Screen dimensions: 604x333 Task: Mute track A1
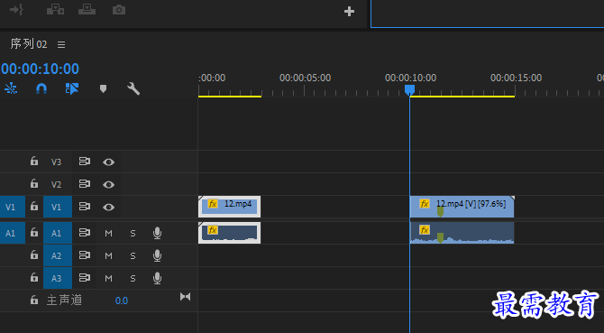(108, 233)
